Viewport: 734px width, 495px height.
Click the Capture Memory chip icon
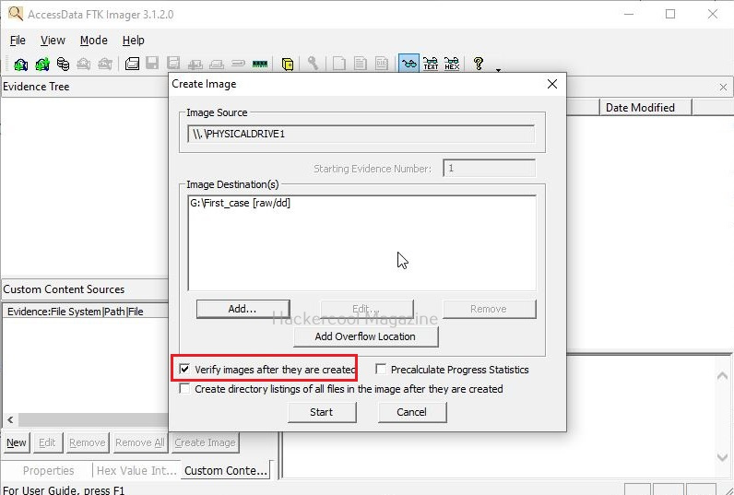pyautogui.click(x=259, y=64)
